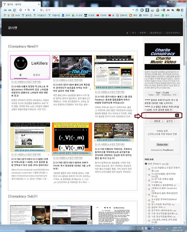
Task: Open the 내 드라 Google Drive bookmark
Action: (x=77, y=15)
